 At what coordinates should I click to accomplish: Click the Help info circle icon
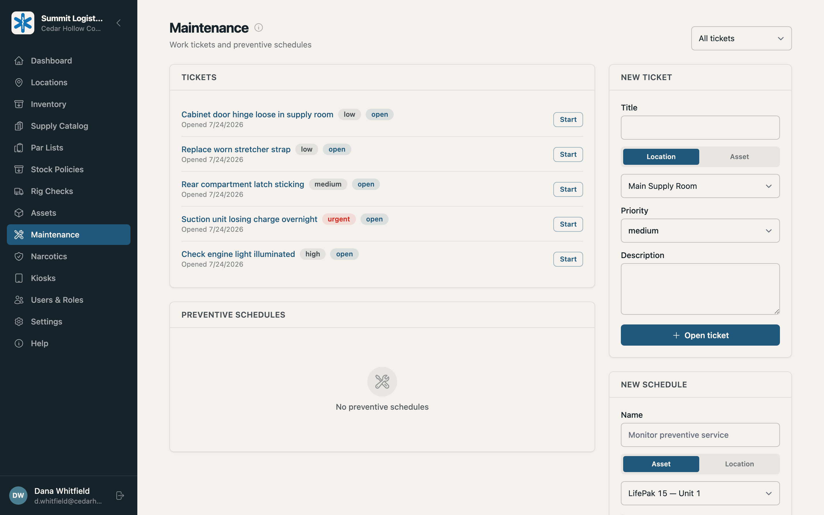click(19, 343)
